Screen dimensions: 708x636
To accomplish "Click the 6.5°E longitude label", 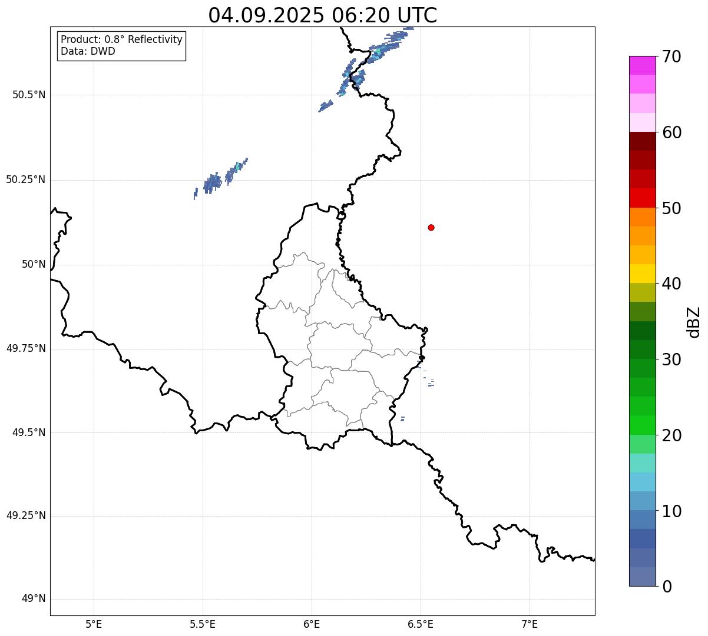I will pos(421,624).
